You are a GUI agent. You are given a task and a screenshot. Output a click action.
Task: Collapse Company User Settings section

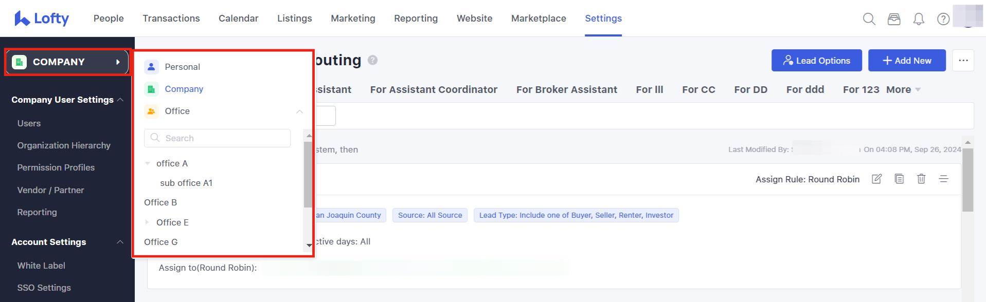point(120,100)
